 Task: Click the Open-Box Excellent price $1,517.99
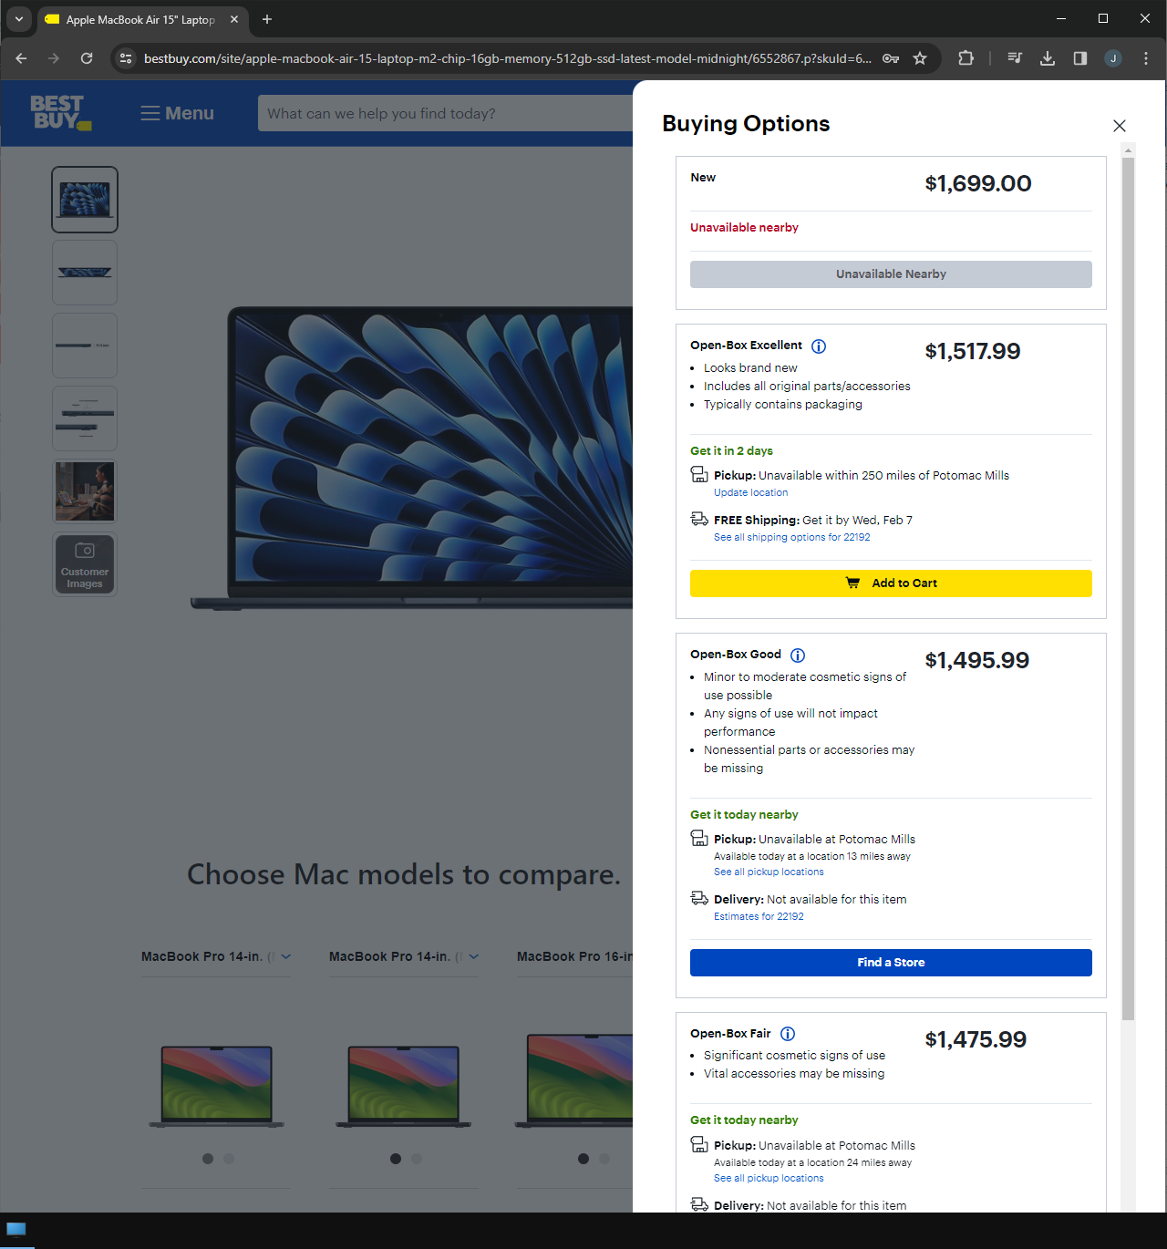[973, 351]
